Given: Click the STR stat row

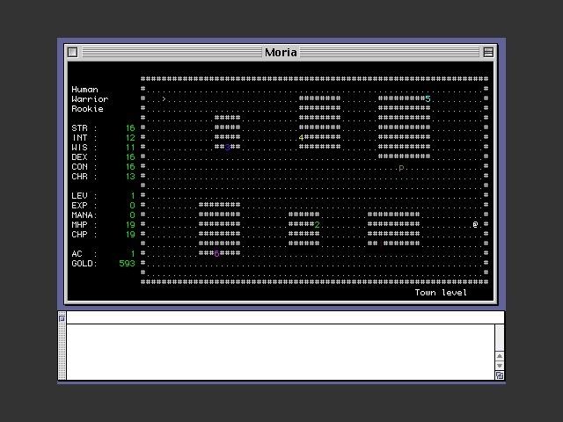Looking at the screenshot, I should 103,128.
